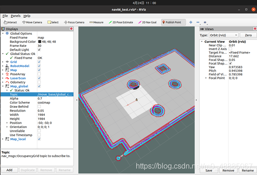Click the Add display button
257x175 pixels.
[x=9, y=170]
